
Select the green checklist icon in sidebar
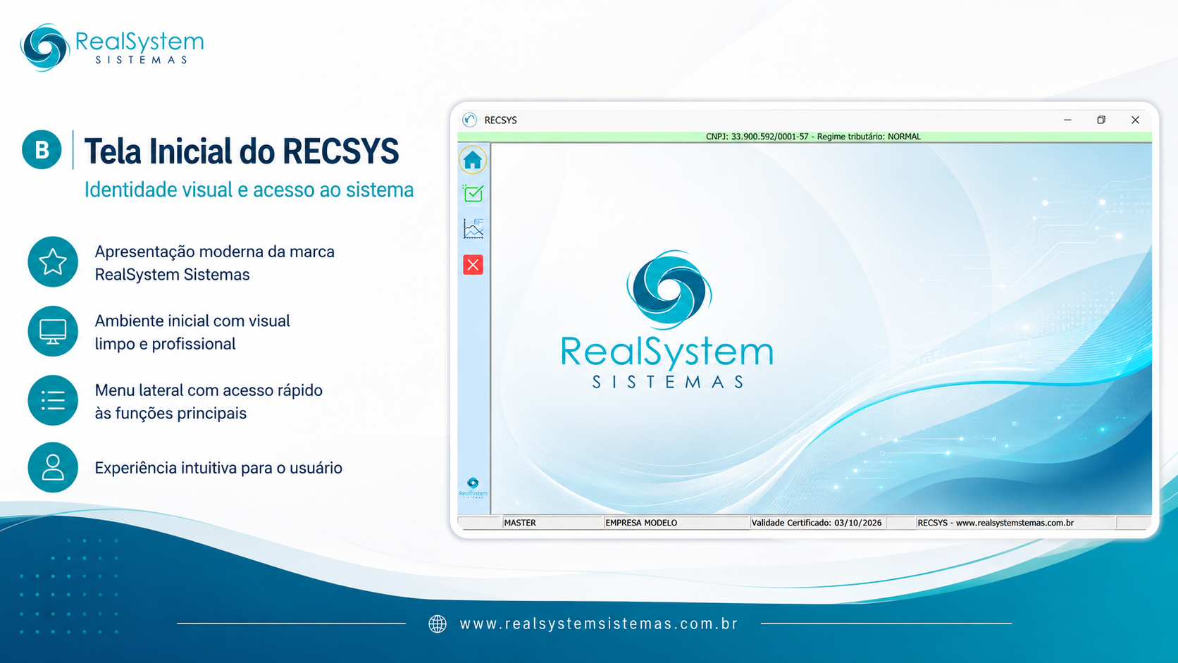point(473,193)
